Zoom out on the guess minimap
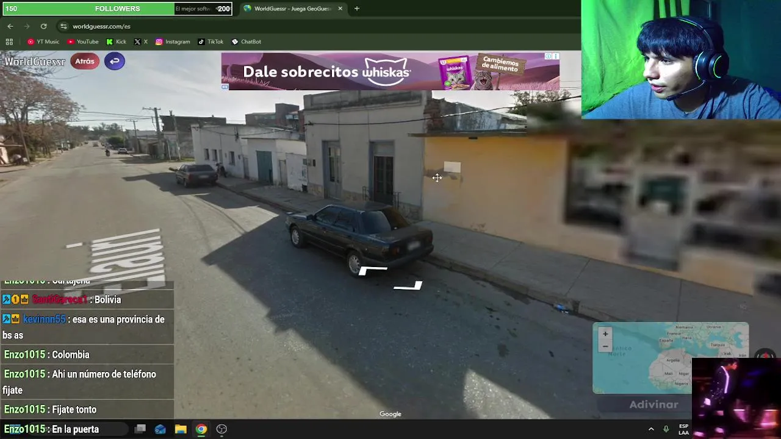 [x=605, y=346]
